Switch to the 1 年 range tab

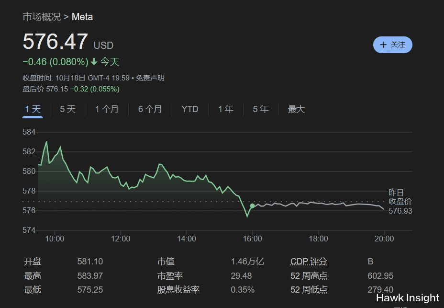[x=226, y=109]
